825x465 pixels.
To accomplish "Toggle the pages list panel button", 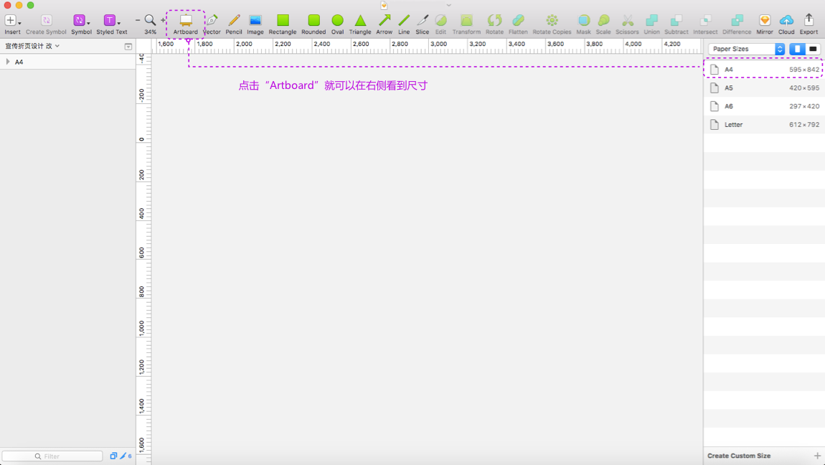I will tap(128, 47).
